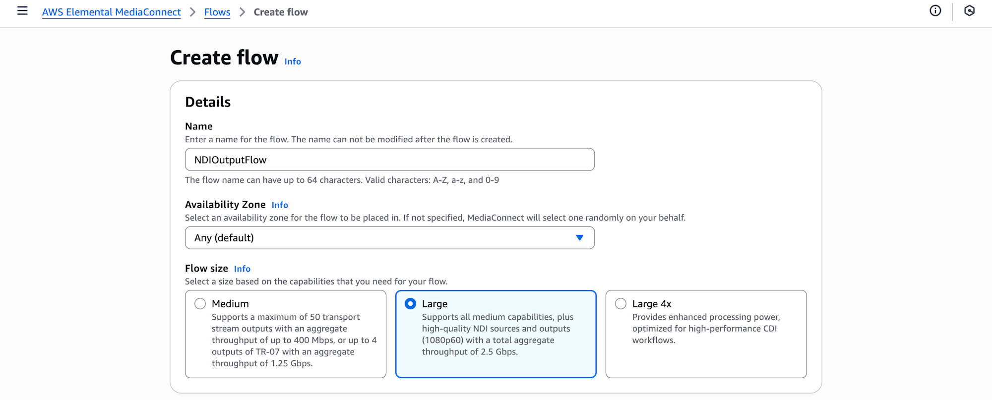Click the Medium card description text

click(x=294, y=340)
